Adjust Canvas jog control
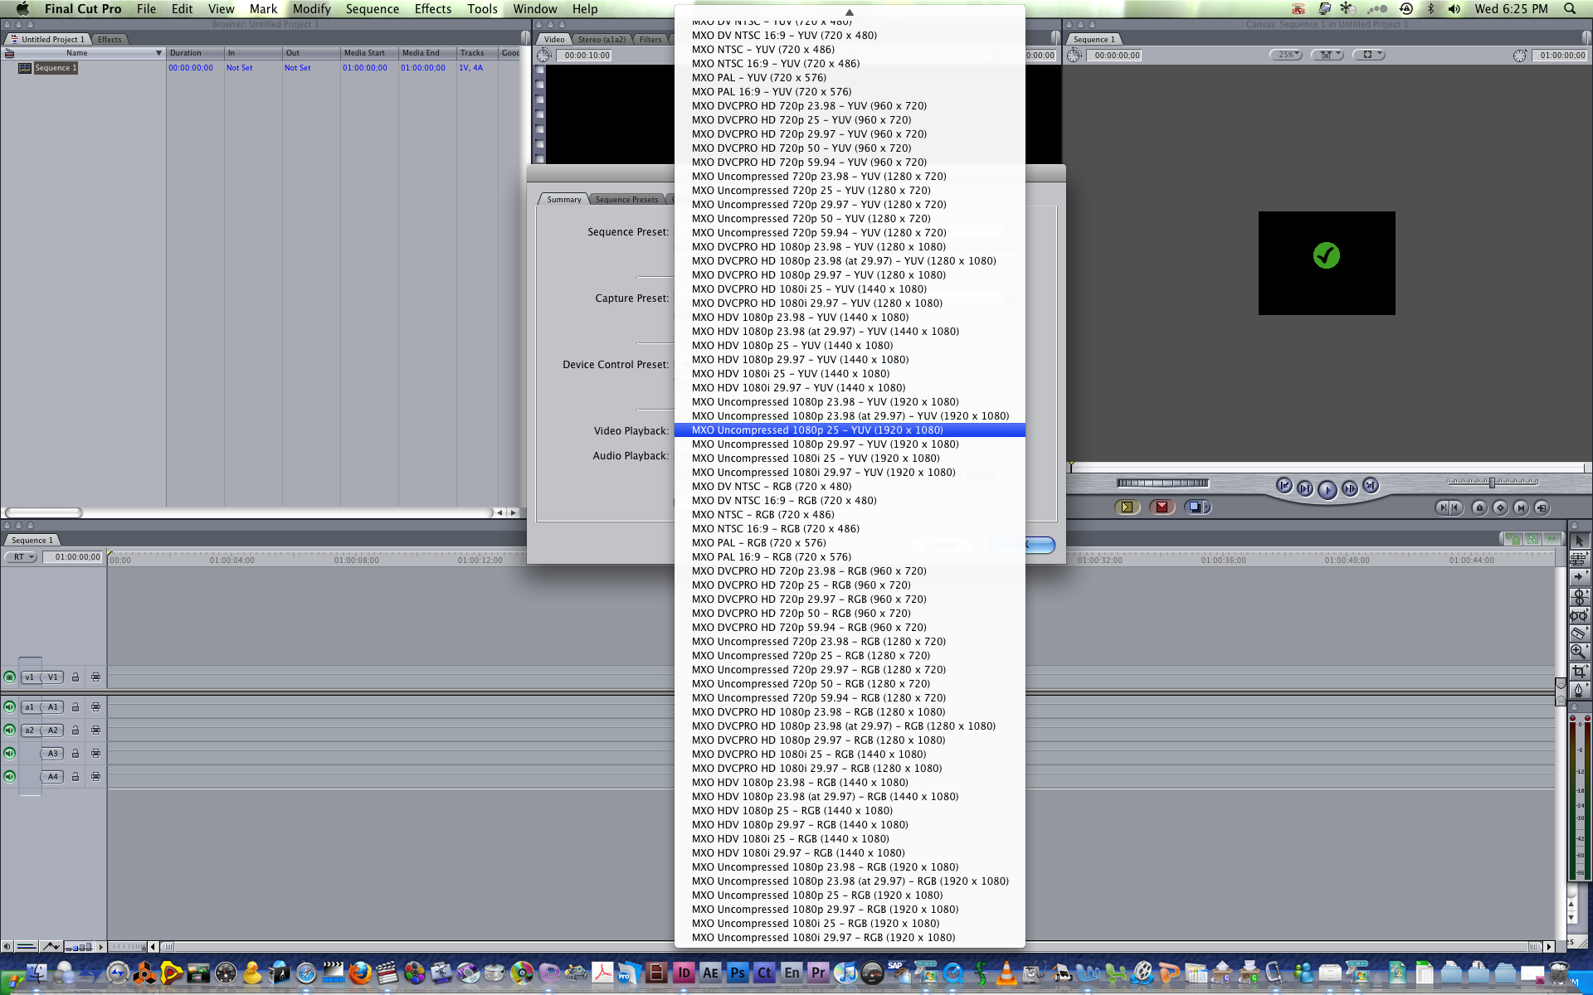The height and width of the screenshot is (995, 1593). pos(1162,483)
